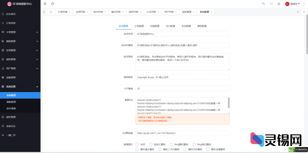Click the refresh page icon
This screenshot has height=153, width=308.
53,4
